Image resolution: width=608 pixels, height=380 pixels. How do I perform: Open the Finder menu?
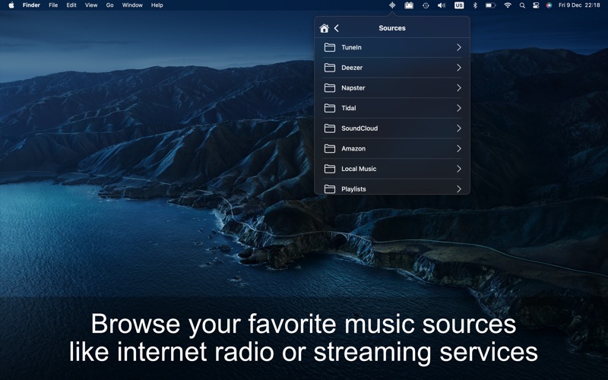pos(31,5)
